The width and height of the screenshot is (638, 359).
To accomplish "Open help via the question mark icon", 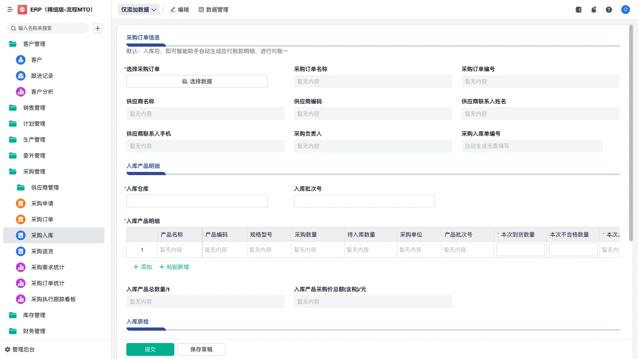I will 609,10.
